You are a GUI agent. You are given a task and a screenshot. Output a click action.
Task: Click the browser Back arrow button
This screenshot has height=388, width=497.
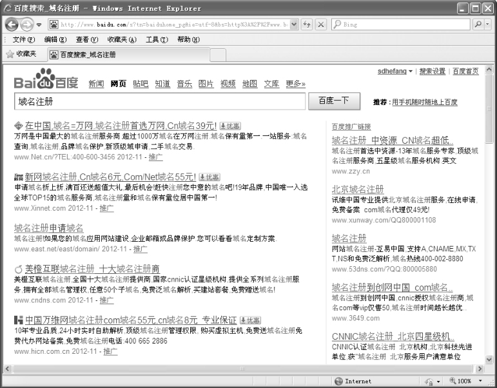[12, 24]
